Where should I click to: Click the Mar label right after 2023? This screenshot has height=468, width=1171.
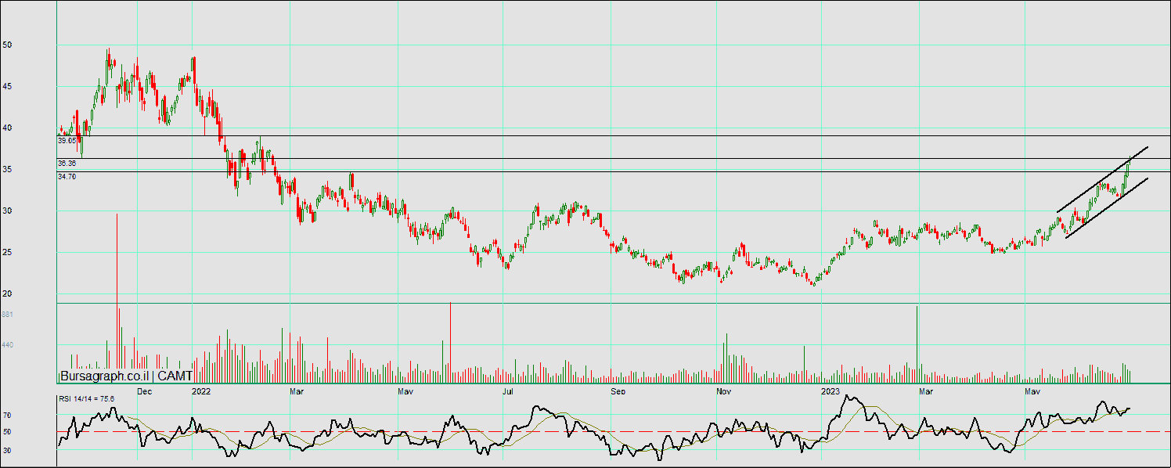pos(926,390)
